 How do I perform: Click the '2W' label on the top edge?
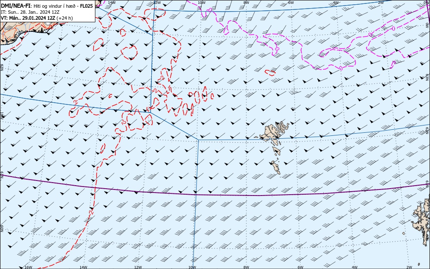(381, 3)
